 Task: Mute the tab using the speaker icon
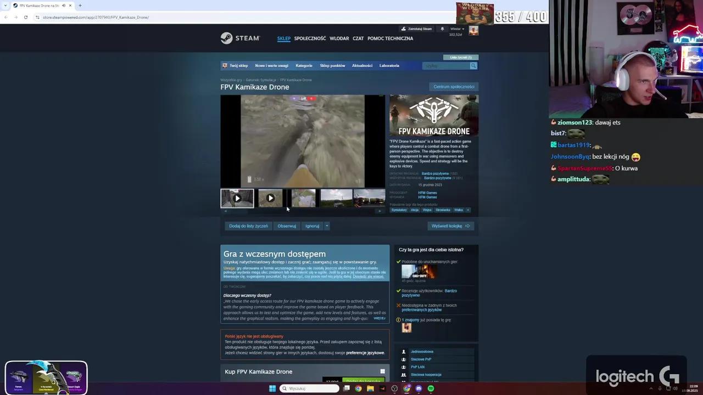[63, 5]
